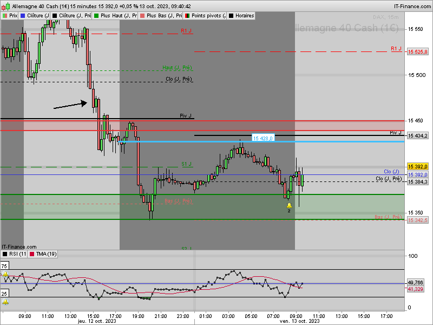This screenshot has width=433, height=325.
Task: Click the 49,766 RSI value tag
Action: point(415,282)
